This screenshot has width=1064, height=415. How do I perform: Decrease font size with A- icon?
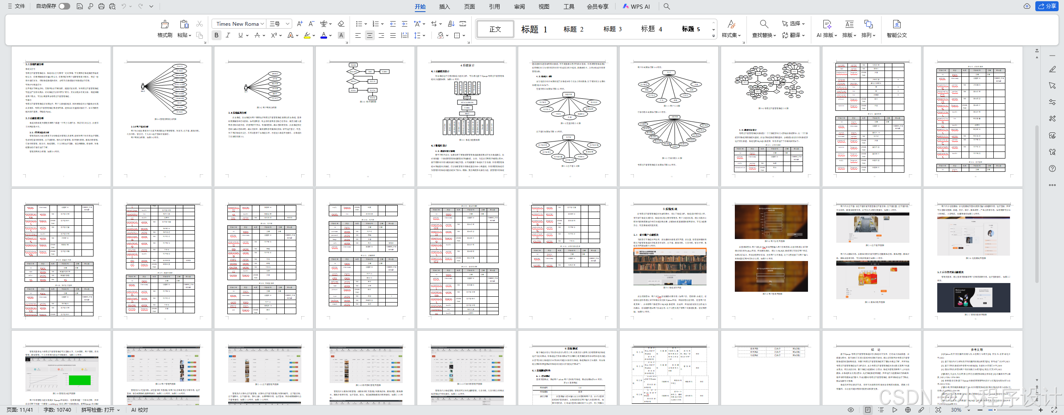(x=311, y=24)
